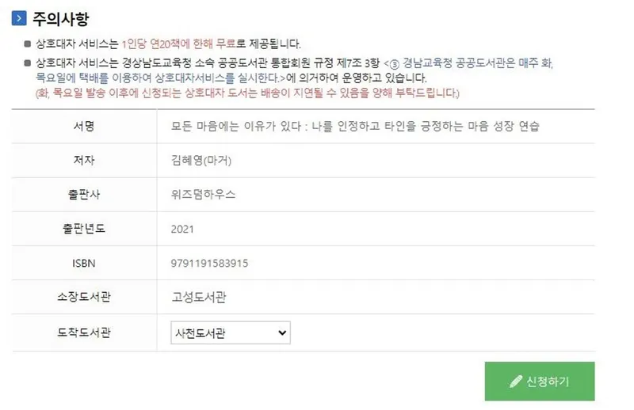This screenshot has height=410, width=634.
Task: Click the red notice about 배송 지연
Action: 247,93
